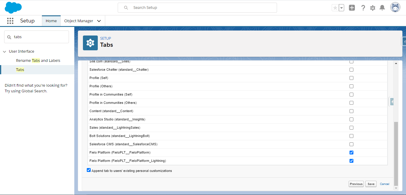Click magnifier icon in Search Setup bar
This screenshot has height=195, width=406.
point(126,8)
